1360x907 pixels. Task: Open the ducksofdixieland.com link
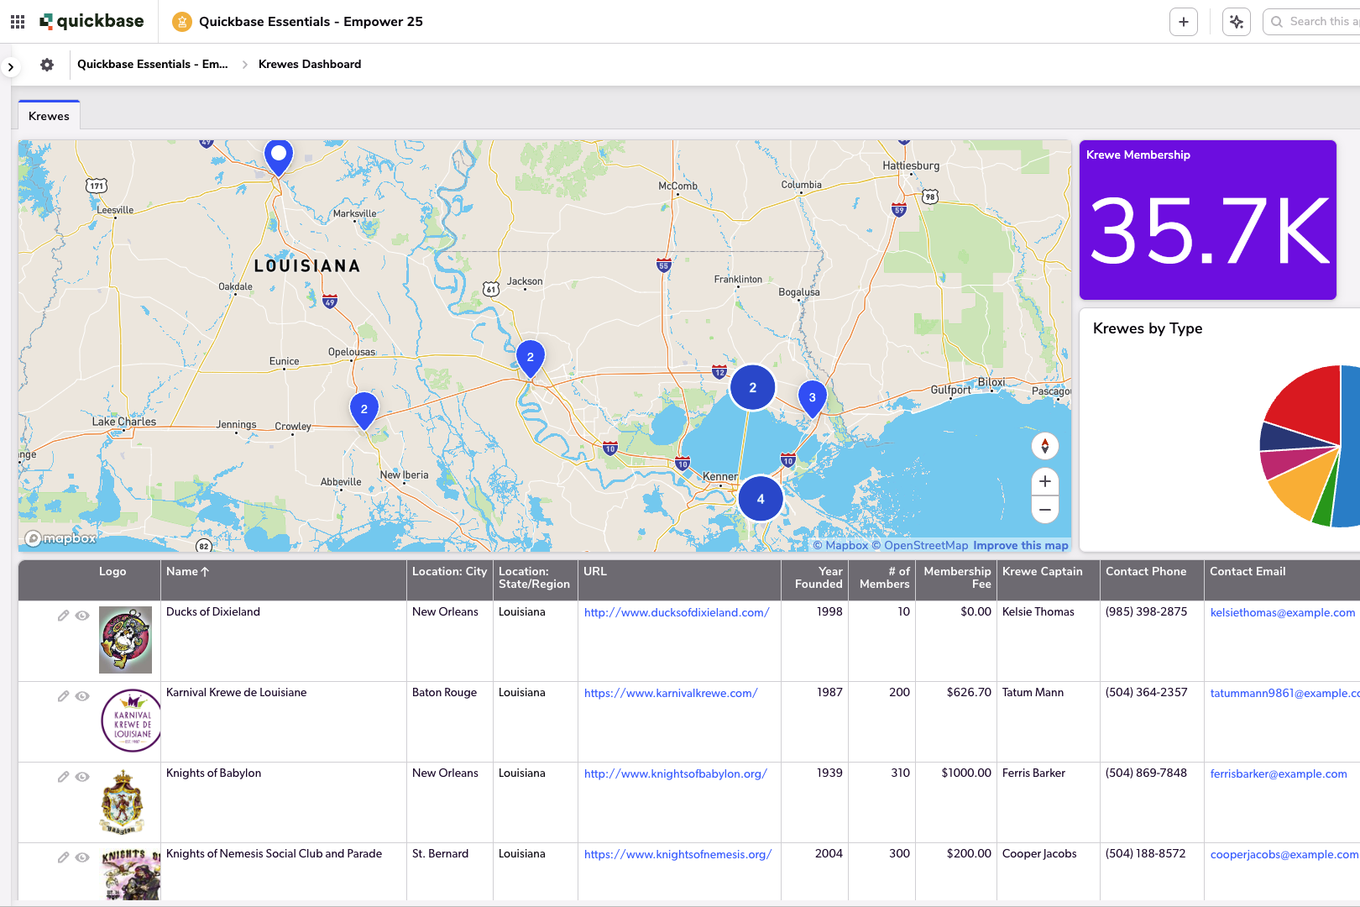676,612
